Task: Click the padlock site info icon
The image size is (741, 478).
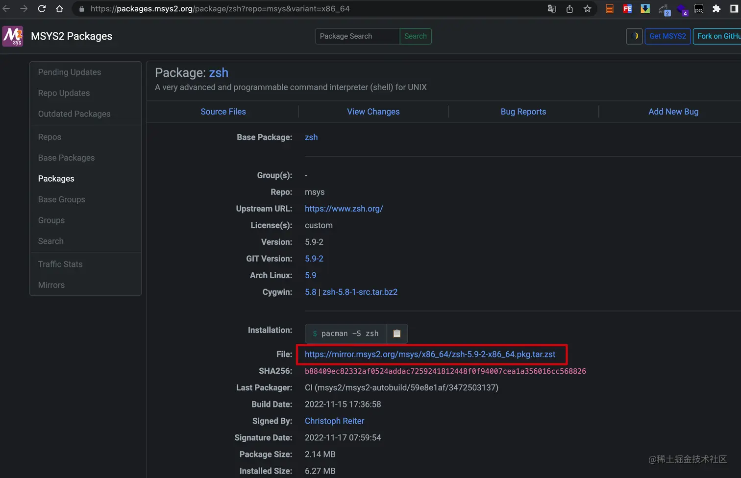Action: coord(82,9)
